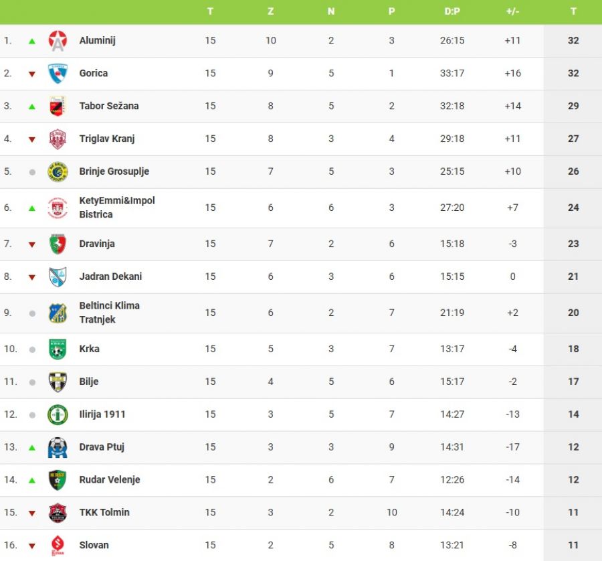Screen dimensions: 602x561
Task: Sort table by D:P column header
Action: [x=452, y=11]
